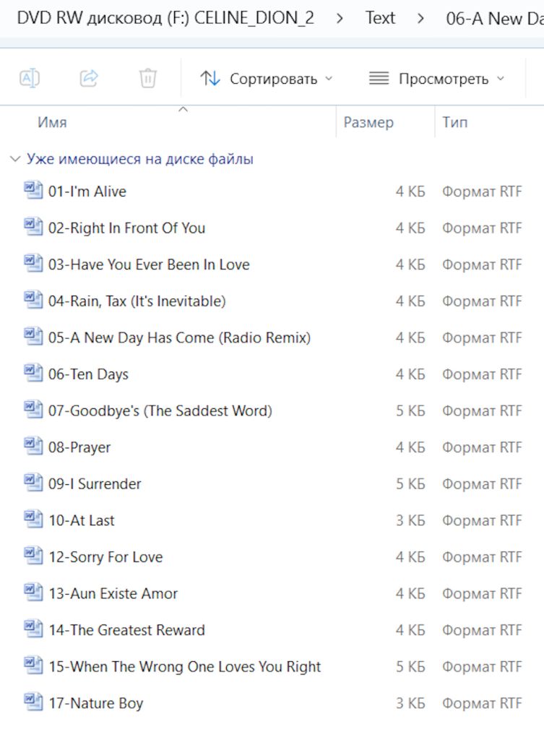Select file name 03-Have You Ever Been In Love
Screen dimensions: 544x740
149,264
